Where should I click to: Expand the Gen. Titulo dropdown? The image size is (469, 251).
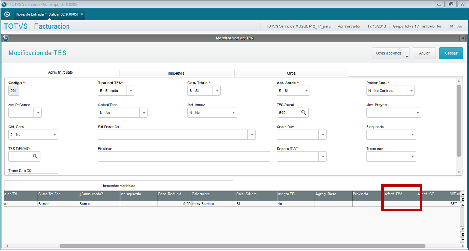point(217,91)
